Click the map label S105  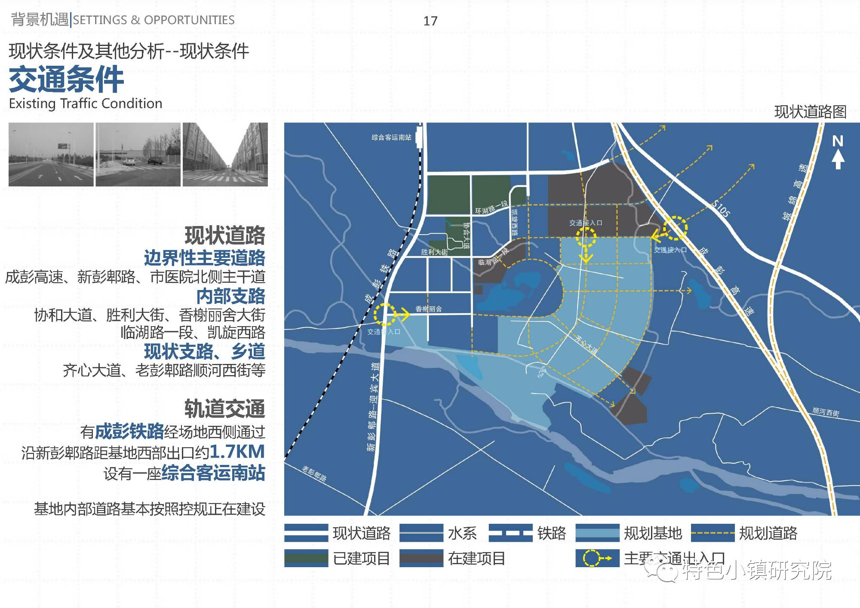(721, 209)
